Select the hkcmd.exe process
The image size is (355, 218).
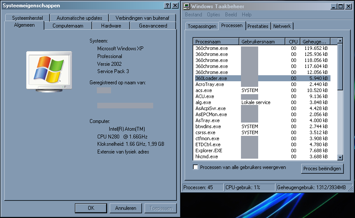coord(262,157)
